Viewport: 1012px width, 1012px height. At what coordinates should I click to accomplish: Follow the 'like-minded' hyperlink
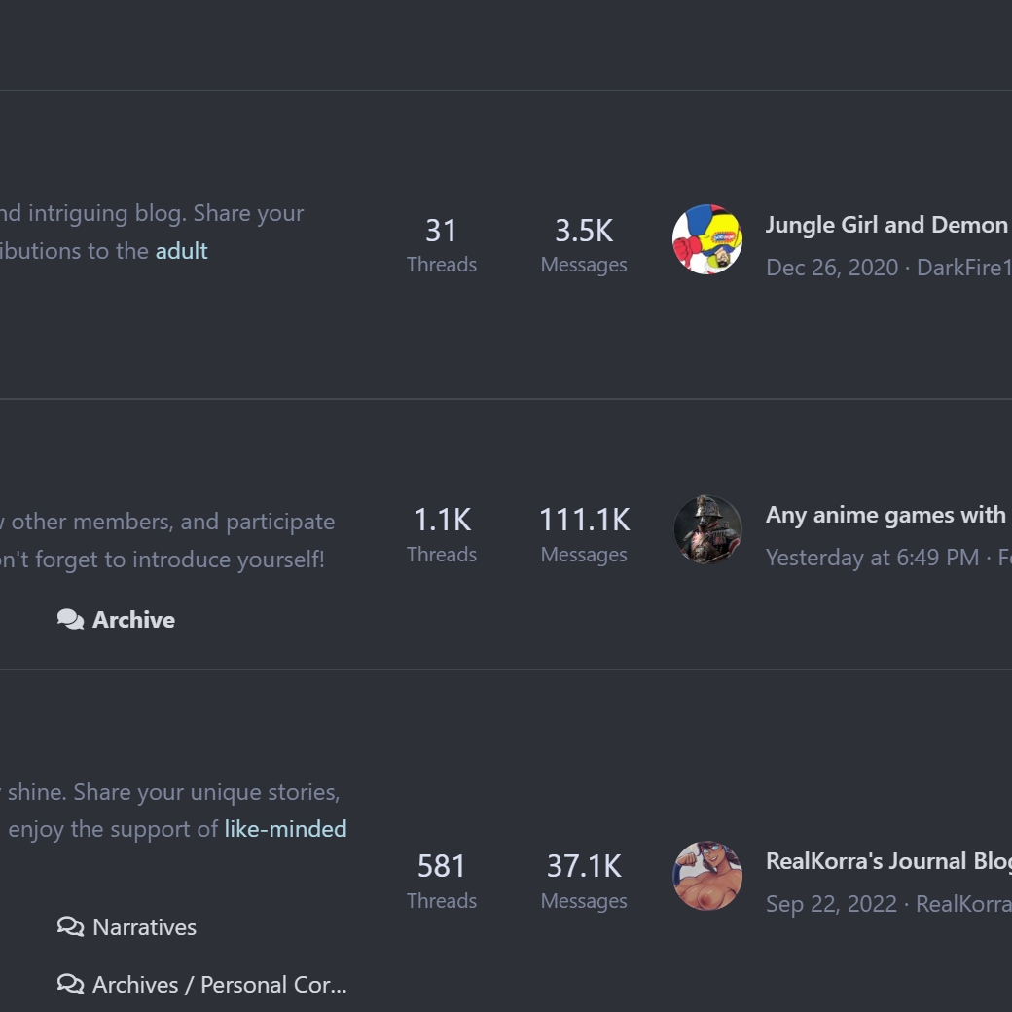pyautogui.click(x=285, y=829)
